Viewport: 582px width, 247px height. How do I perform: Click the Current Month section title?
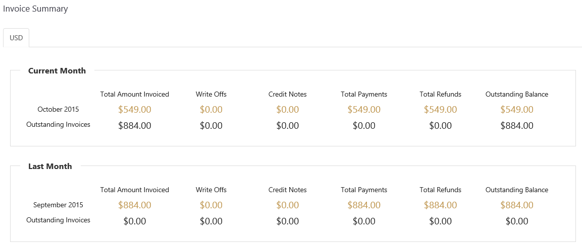57,70
